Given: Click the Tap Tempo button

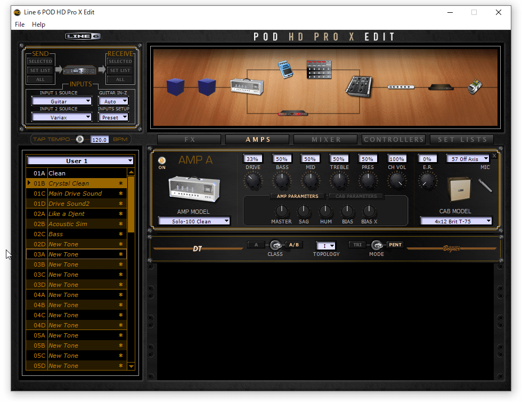Looking at the screenshot, I should [80, 139].
